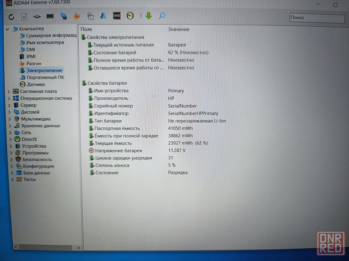Select the Степень износа row
The height and width of the screenshot is (261, 349).
pos(133,165)
